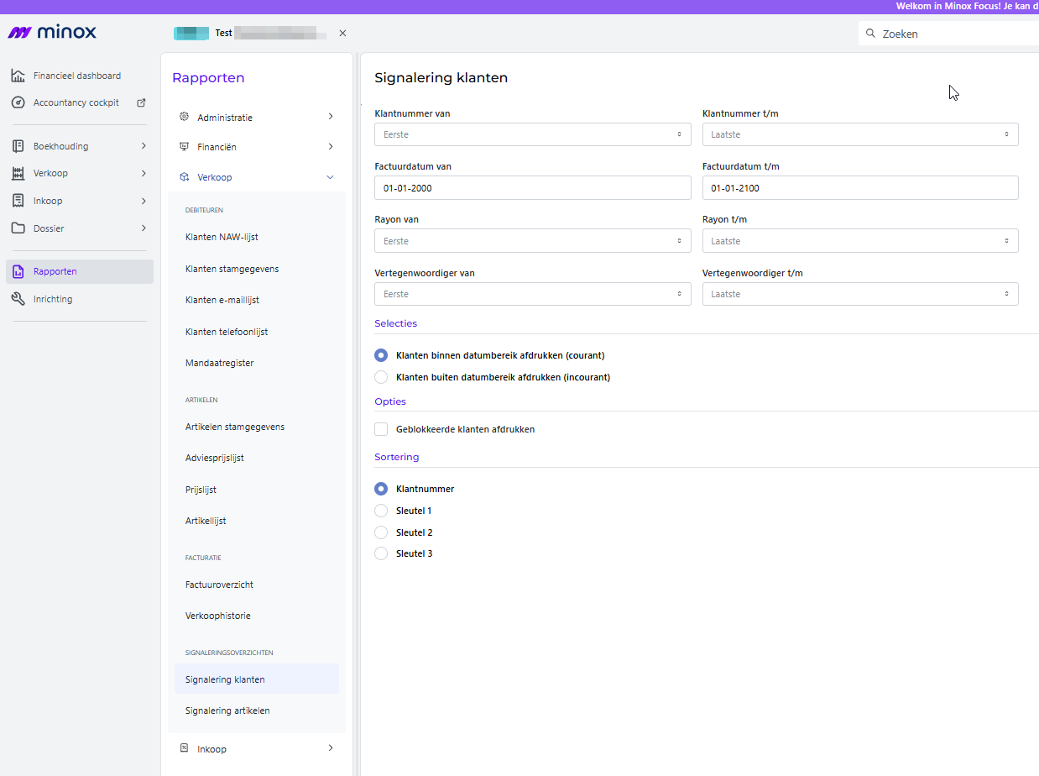Click the external link icon beside Accountancy cockpit
Screen dimensions: 1039x776
(141, 102)
